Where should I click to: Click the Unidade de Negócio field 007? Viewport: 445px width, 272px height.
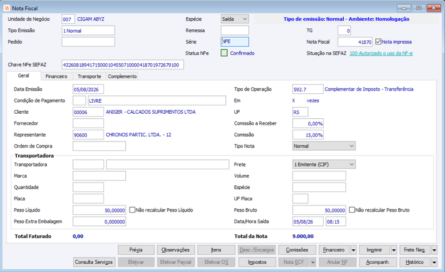[68, 19]
